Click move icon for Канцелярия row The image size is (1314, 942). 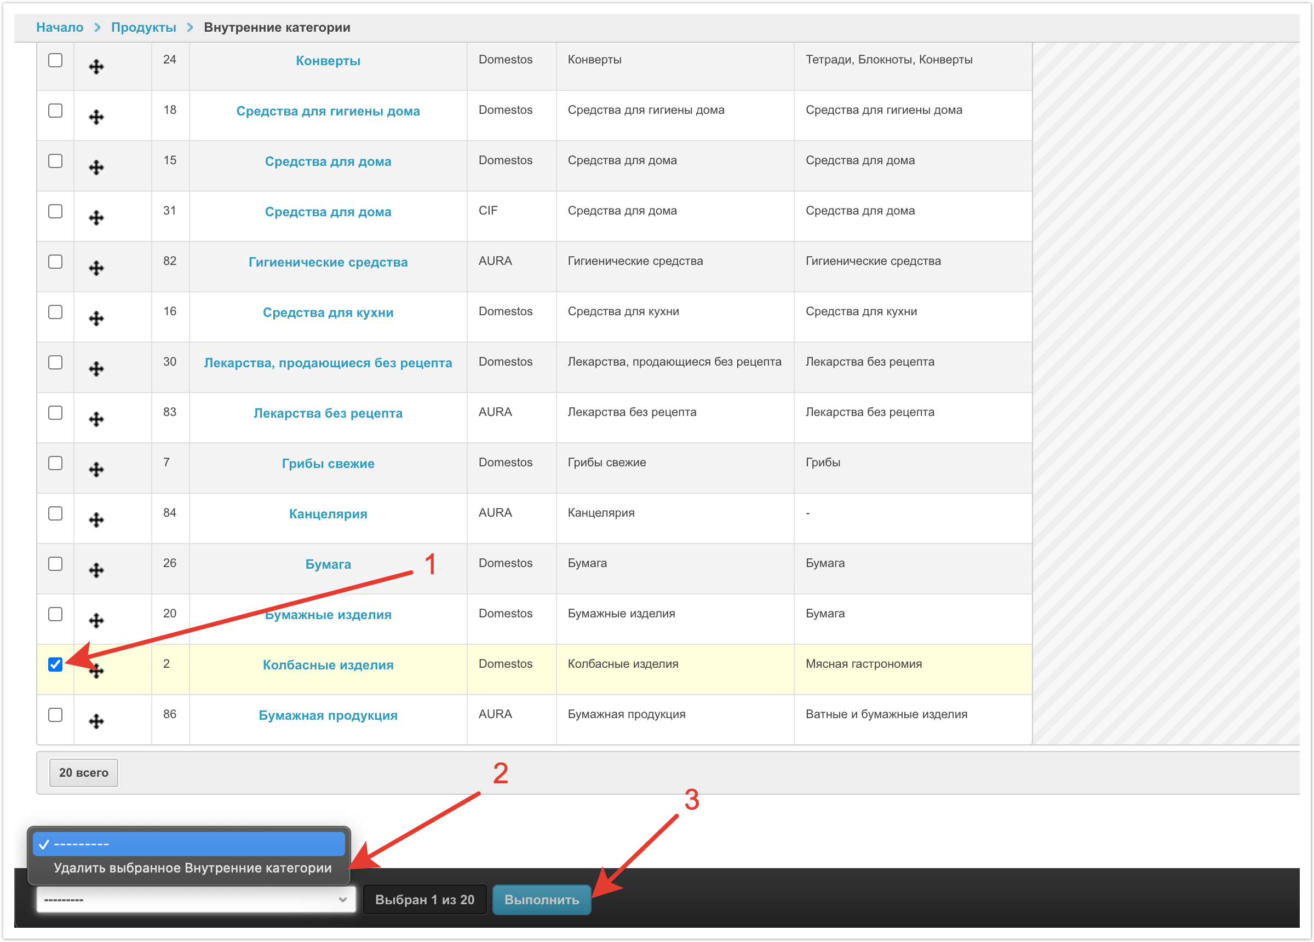click(96, 520)
